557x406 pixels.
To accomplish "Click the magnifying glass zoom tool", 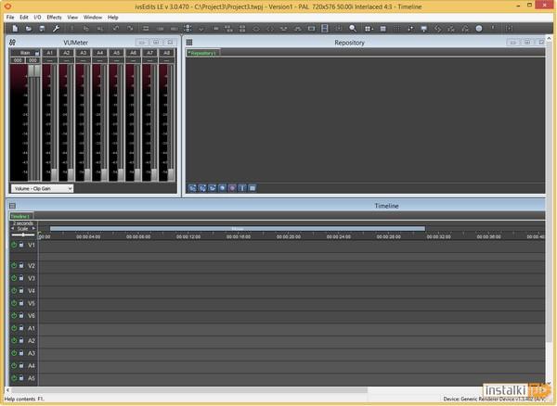I will (353, 29).
